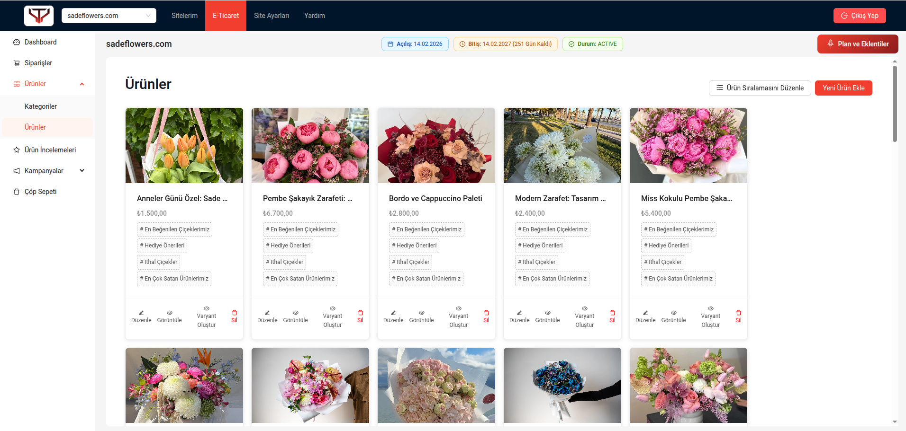Image resolution: width=906 pixels, height=431 pixels.
Task: Click the Çöp Sepeti trash icon
Action: point(17,192)
